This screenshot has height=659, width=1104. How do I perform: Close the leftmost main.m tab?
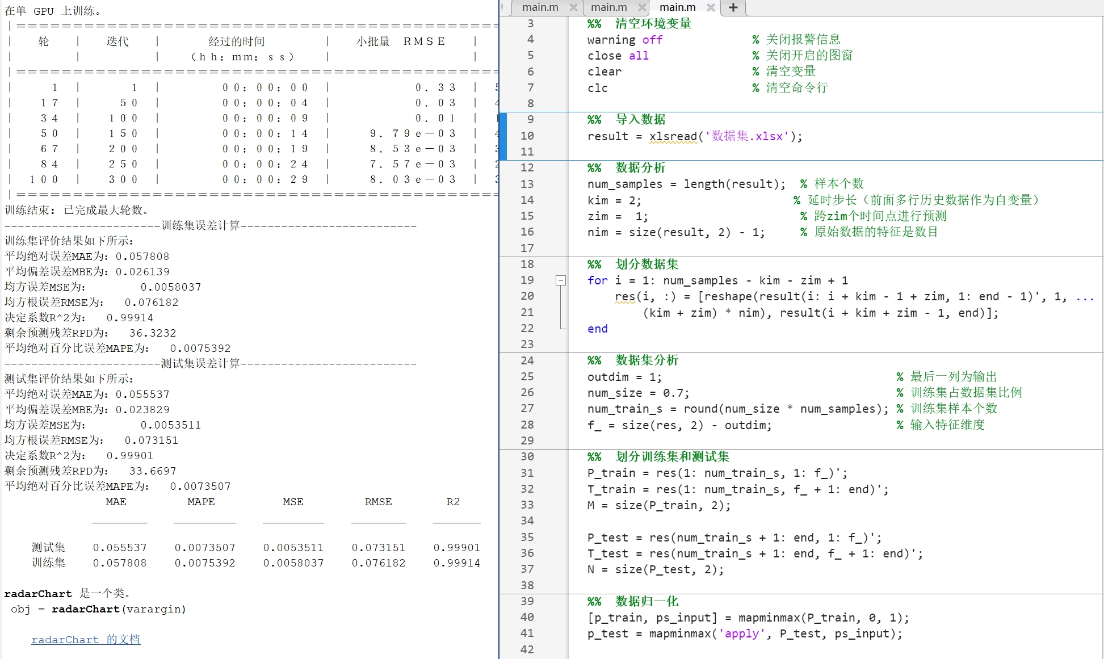click(x=573, y=7)
